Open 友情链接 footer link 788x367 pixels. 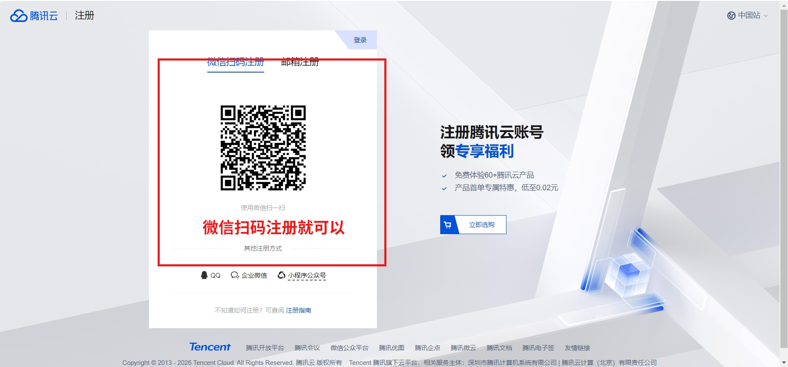[577, 348]
